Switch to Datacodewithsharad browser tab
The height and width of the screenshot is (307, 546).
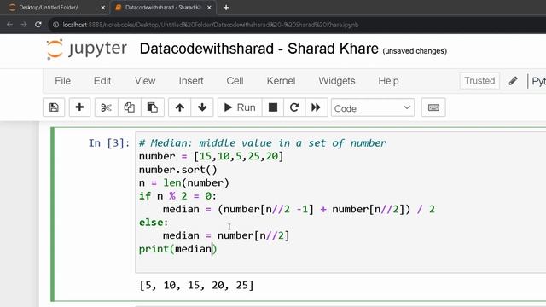(162, 8)
